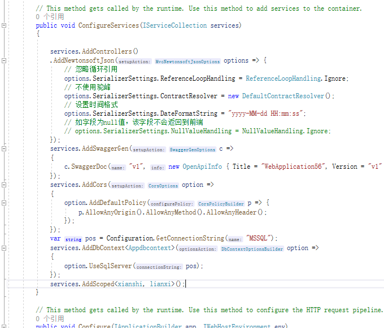The height and width of the screenshot is (328, 384).
Task: Open the '0 个引用' link above Configure method
Action: pos(50,318)
